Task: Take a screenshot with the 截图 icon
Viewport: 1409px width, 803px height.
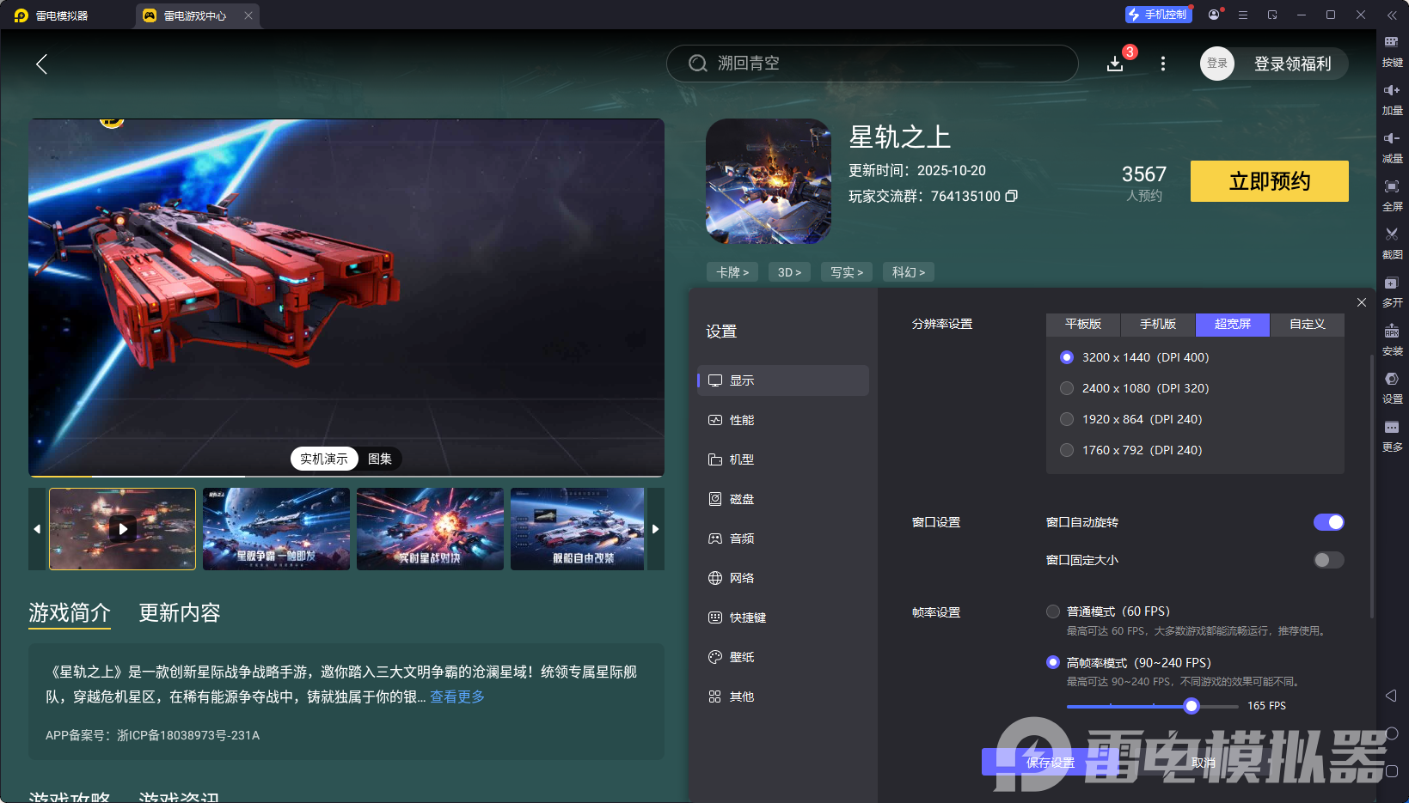Action: (x=1392, y=243)
